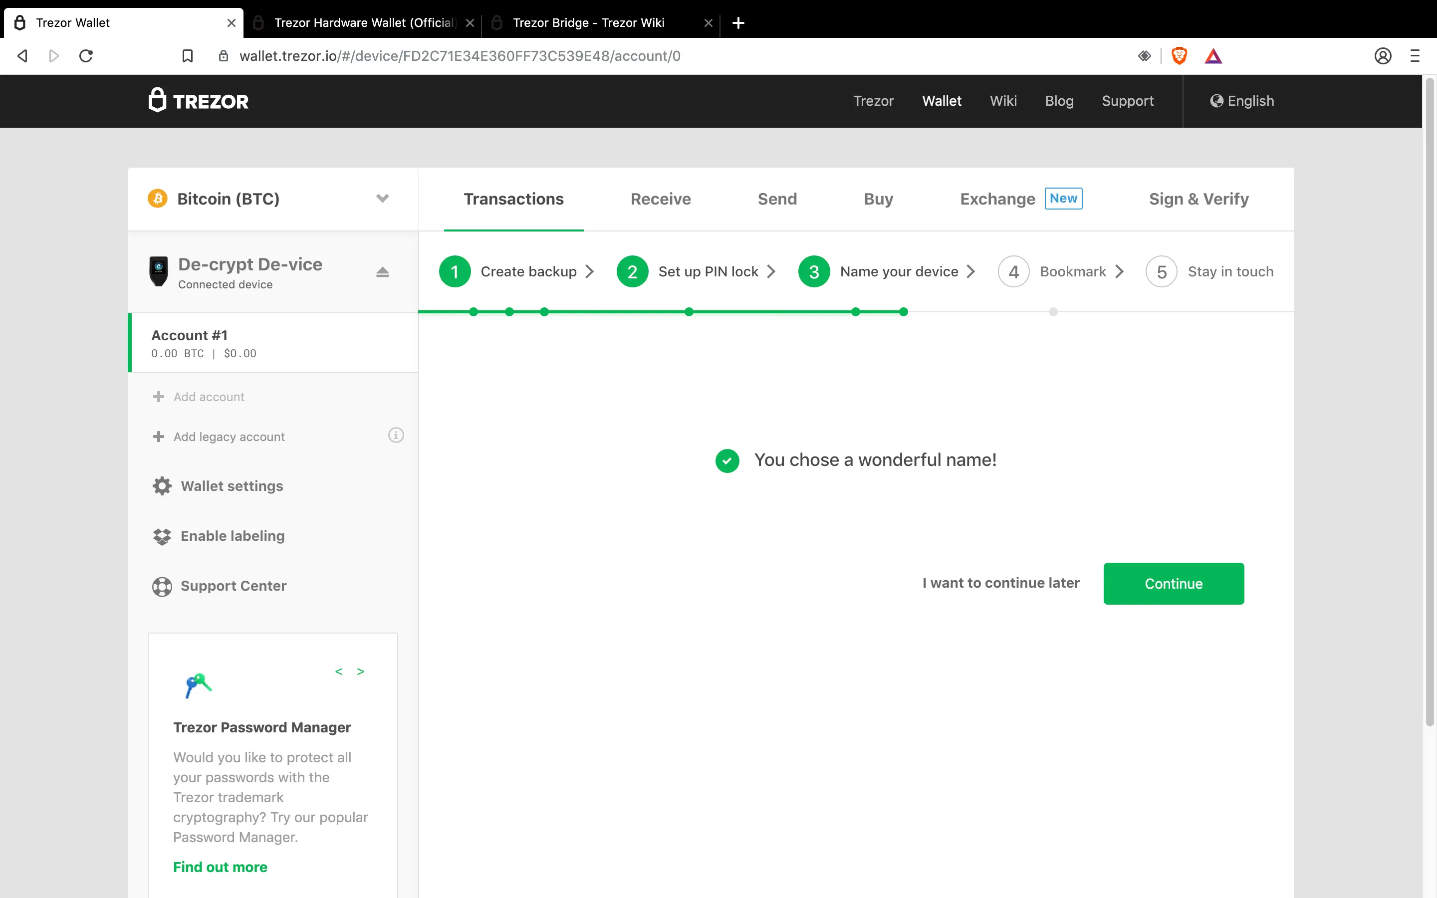This screenshot has width=1437, height=898.
Task: Click the Support Center globe icon
Action: pyautogui.click(x=160, y=586)
